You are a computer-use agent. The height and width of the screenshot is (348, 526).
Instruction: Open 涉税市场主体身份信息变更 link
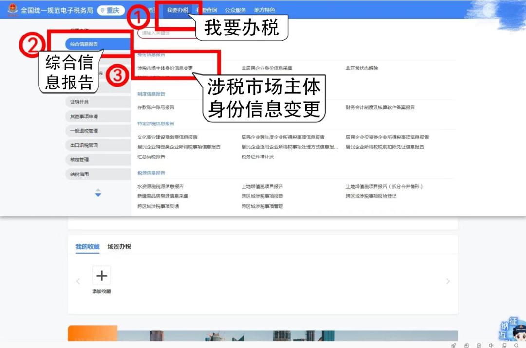[165, 68]
